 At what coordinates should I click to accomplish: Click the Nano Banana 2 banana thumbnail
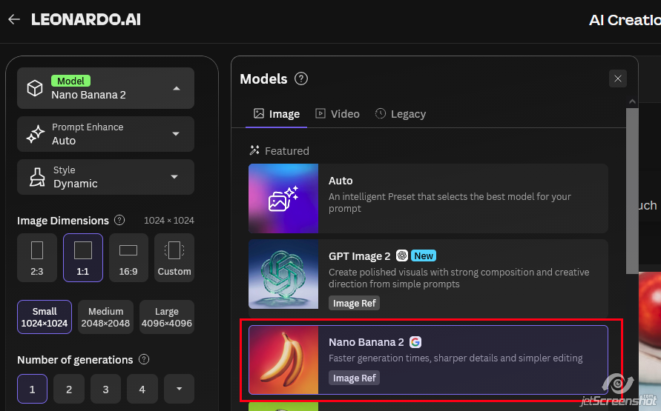283,360
